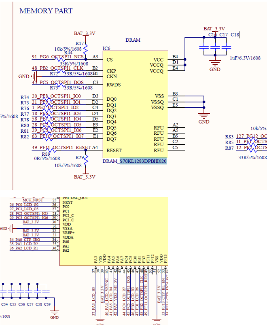This screenshot has width=267, height=325.
Task: Click pin number B4 beside VCC
Action: (175, 57)
